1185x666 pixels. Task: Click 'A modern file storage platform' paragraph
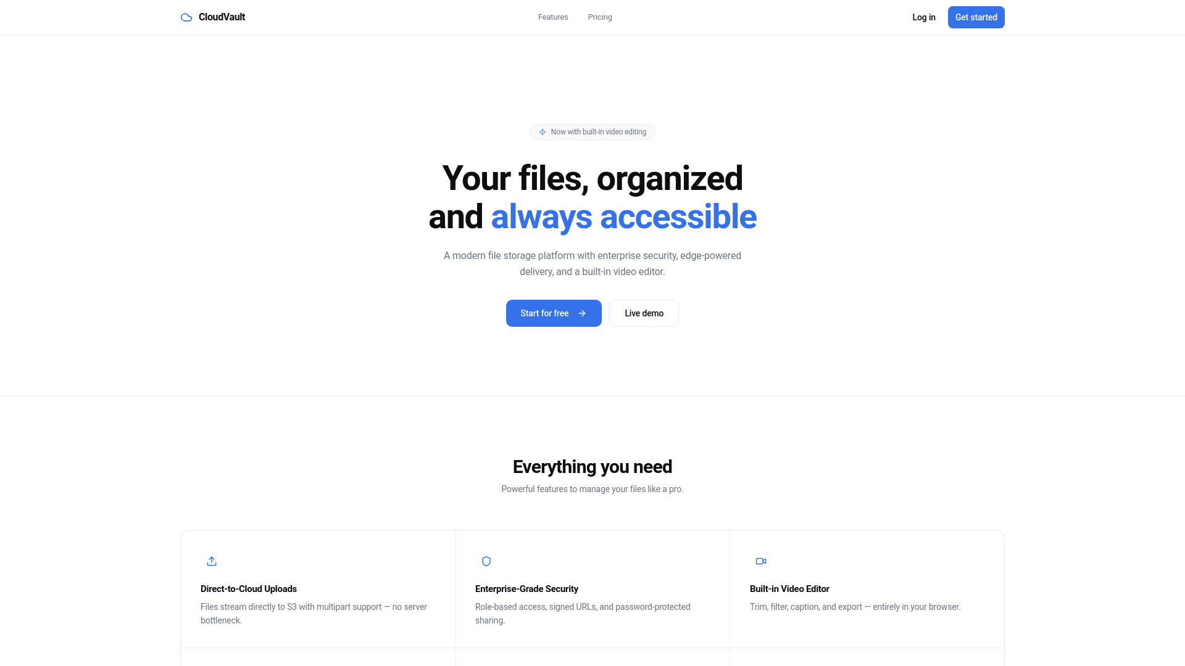592,263
